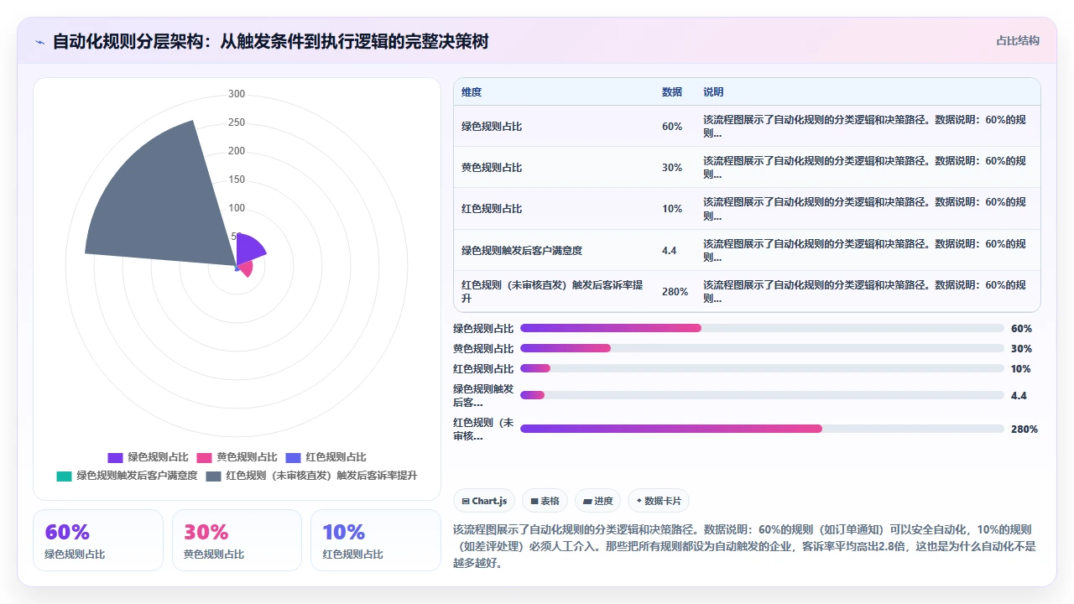Click the 280% value in table
Screen dimensions: 1074x604
coord(675,292)
